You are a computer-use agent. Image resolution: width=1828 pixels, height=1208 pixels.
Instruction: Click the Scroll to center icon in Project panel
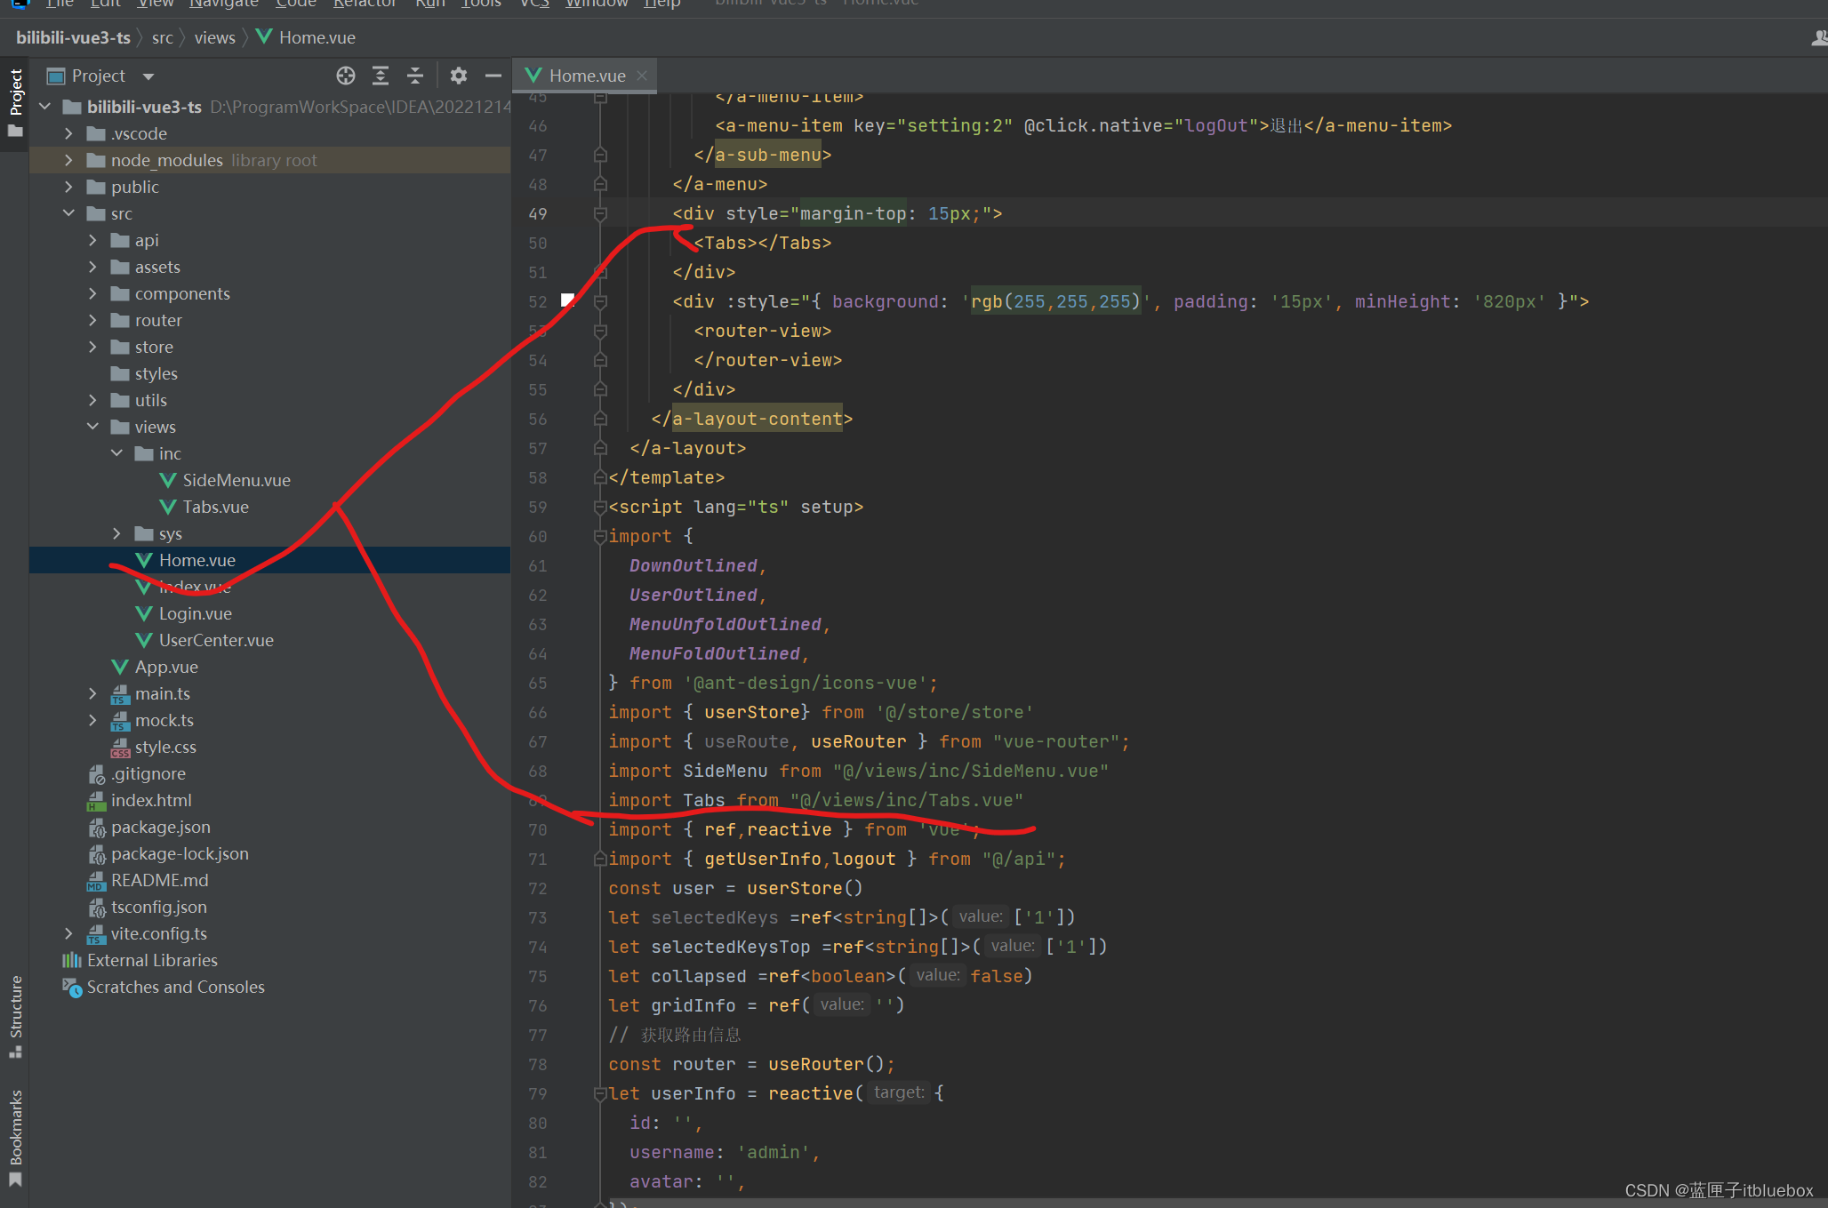point(339,76)
